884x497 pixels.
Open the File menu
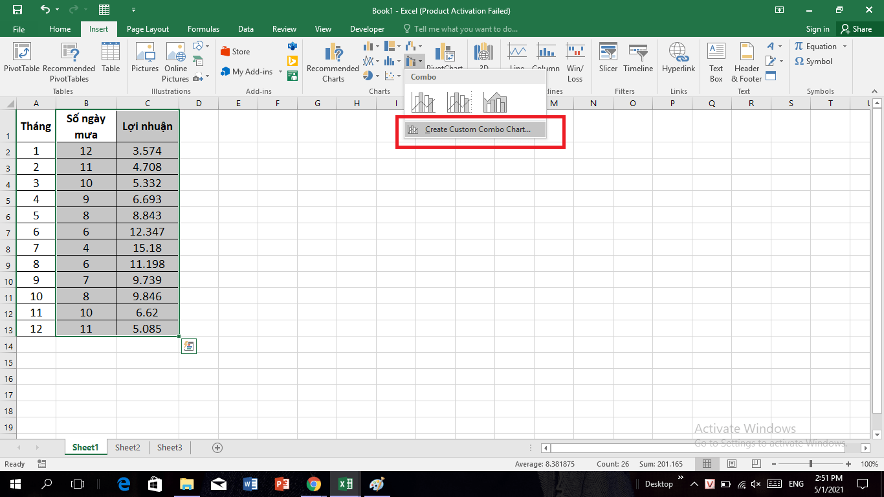point(19,29)
